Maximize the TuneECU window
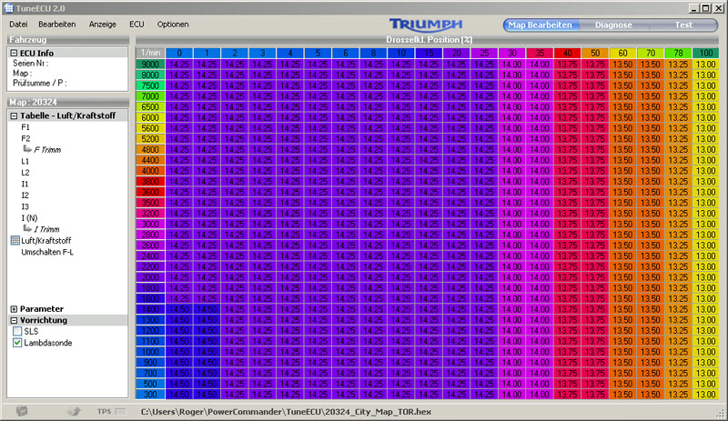The width and height of the screenshot is (728, 421). point(706,8)
